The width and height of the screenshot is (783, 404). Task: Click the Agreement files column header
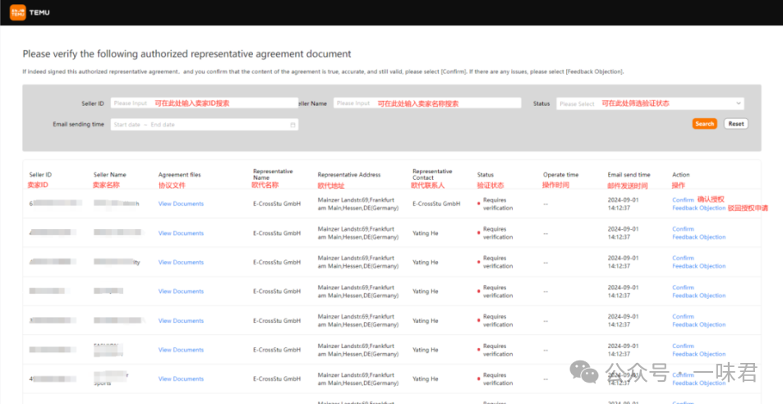click(179, 175)
